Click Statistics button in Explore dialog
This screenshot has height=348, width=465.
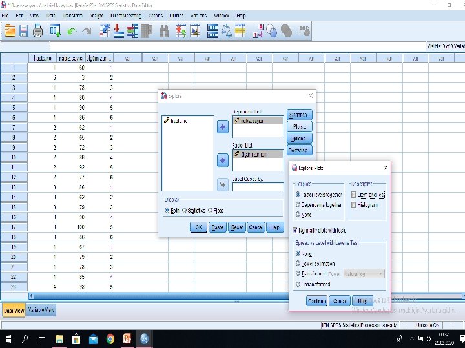tap(299, 115)
